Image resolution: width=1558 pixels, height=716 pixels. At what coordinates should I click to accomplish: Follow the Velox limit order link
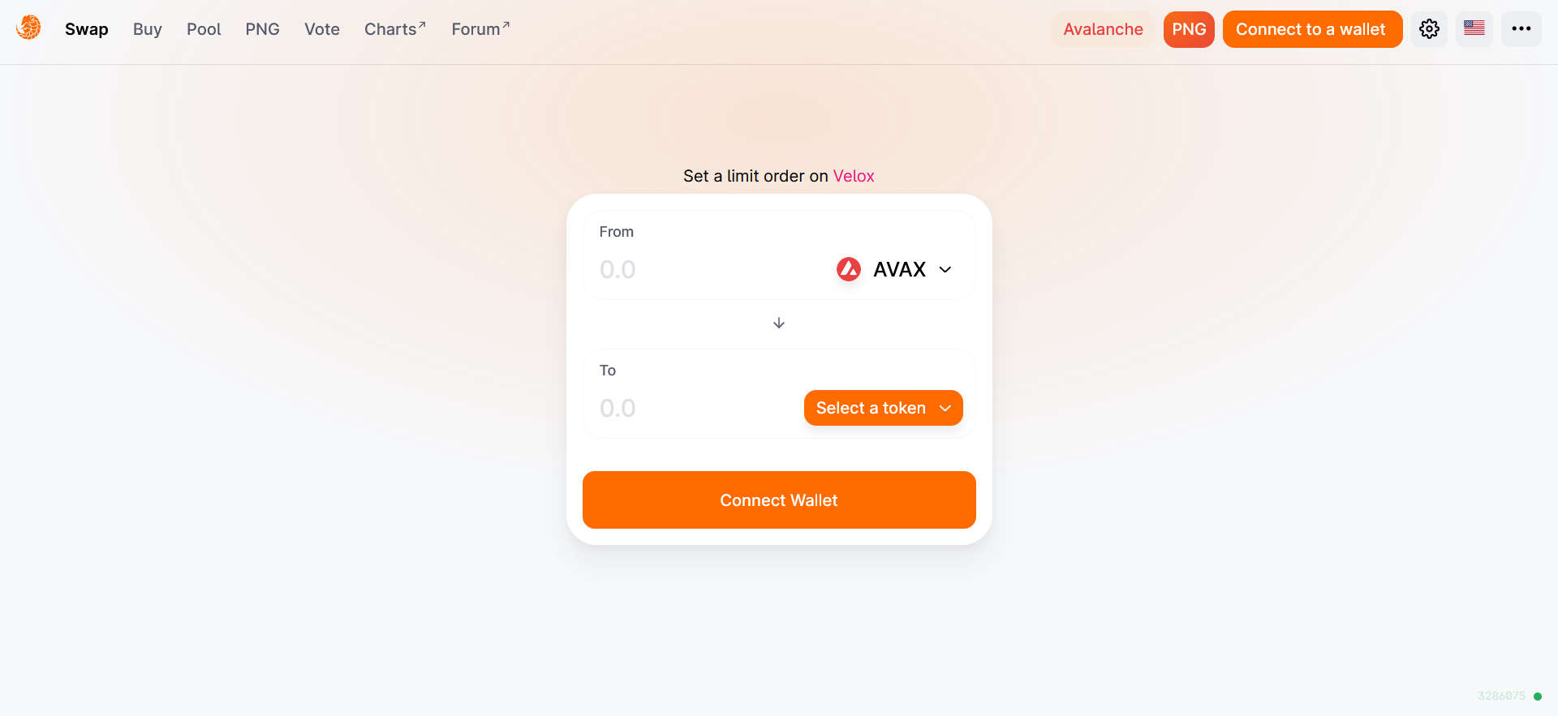coord(854,176)
